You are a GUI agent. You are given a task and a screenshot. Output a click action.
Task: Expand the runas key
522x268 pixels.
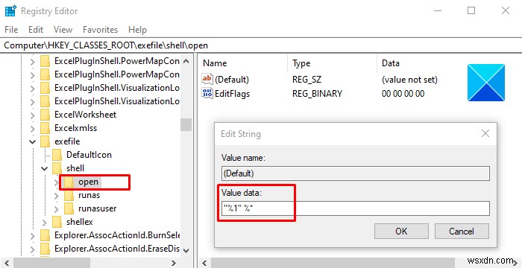[x=56, y=196]
